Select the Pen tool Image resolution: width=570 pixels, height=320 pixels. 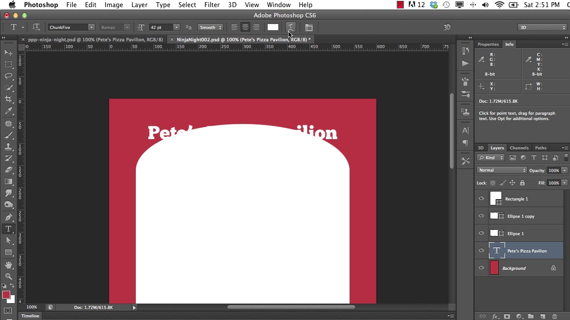coord(8,217)
